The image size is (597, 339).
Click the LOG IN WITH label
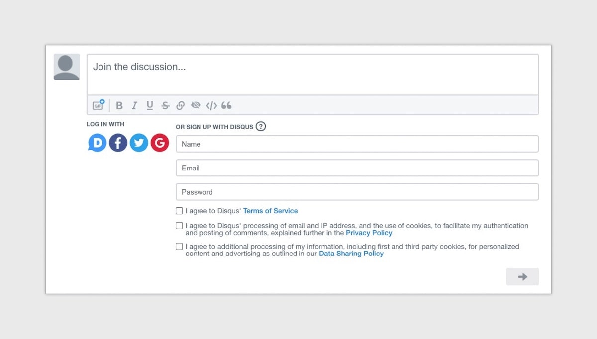pyautogui.click(x=105, y=124)
